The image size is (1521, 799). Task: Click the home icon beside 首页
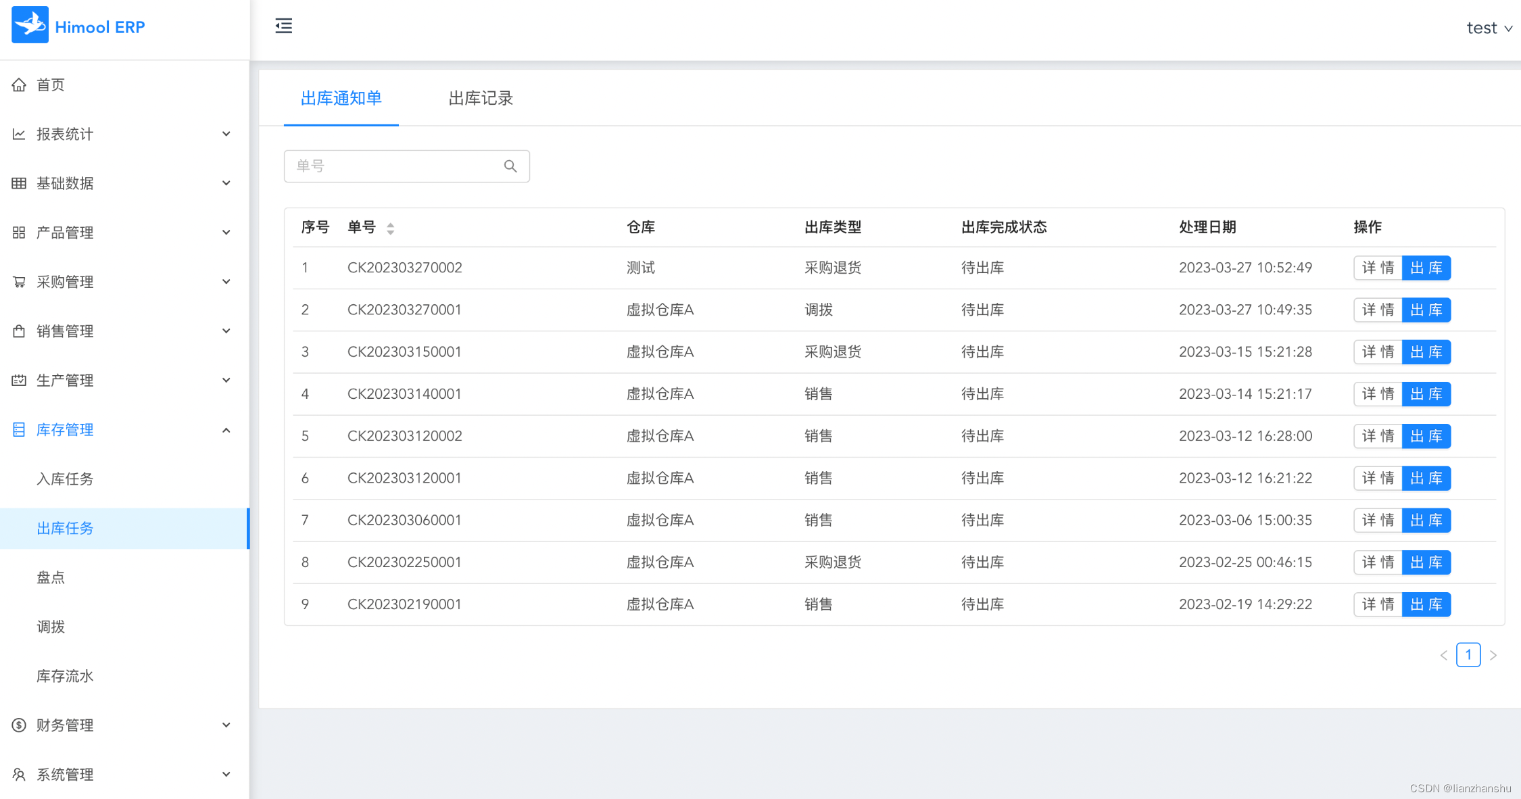(19, 84)
